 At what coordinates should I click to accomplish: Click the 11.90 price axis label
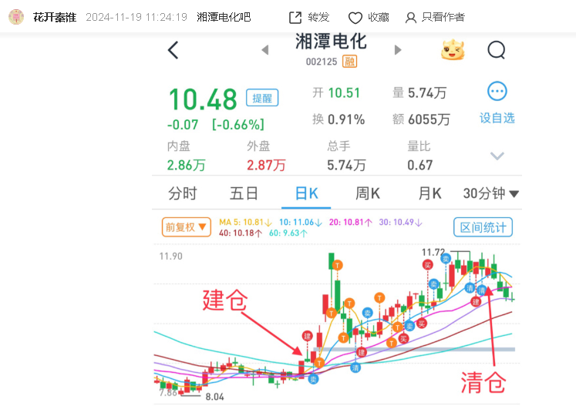coord(171,257)
